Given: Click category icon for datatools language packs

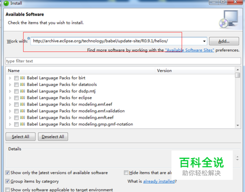Looking at the screenshot, I should pyautogui.click(x=23, y=85).
